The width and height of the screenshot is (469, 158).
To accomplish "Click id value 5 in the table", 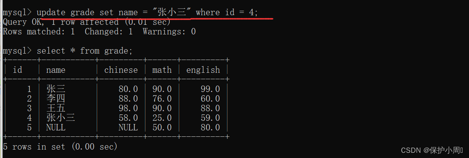I will point(29,128).
